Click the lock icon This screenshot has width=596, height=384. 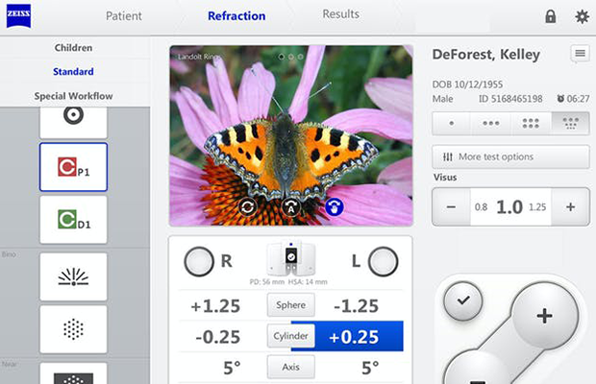click(551, 16)
